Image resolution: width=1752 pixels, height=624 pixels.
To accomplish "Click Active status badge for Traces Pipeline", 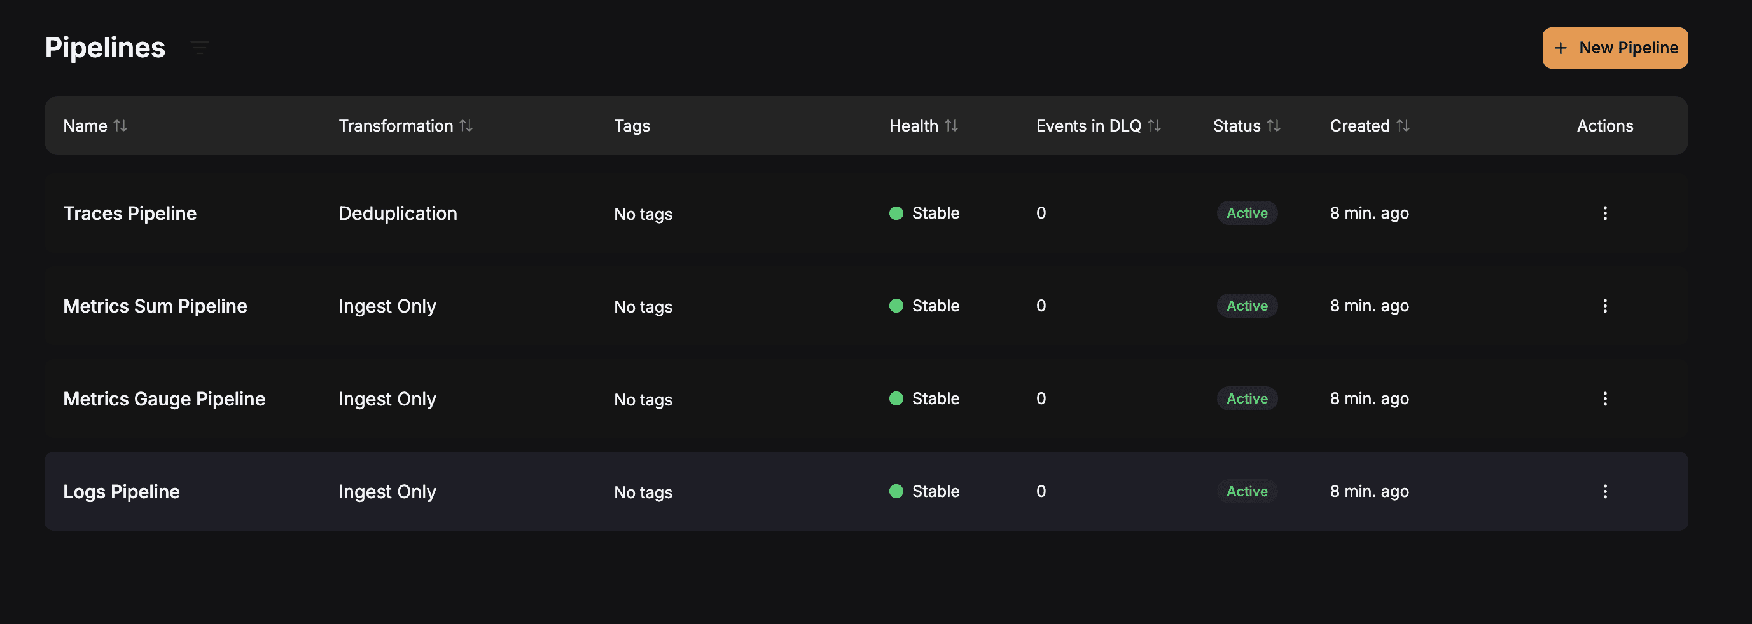I will click(1246, 214).
